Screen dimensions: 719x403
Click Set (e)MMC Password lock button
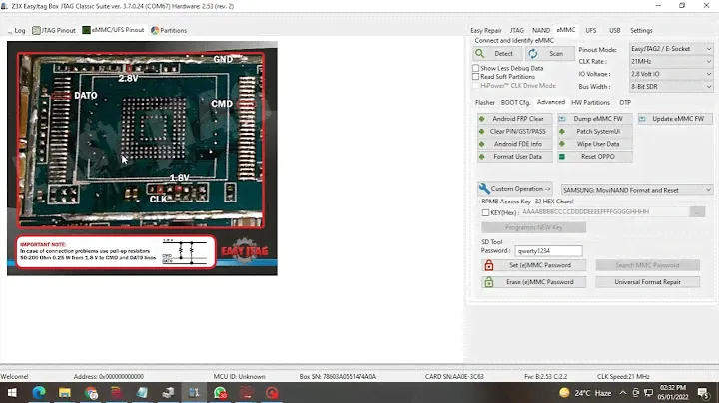pyautogui.click(x=533, y=265)
